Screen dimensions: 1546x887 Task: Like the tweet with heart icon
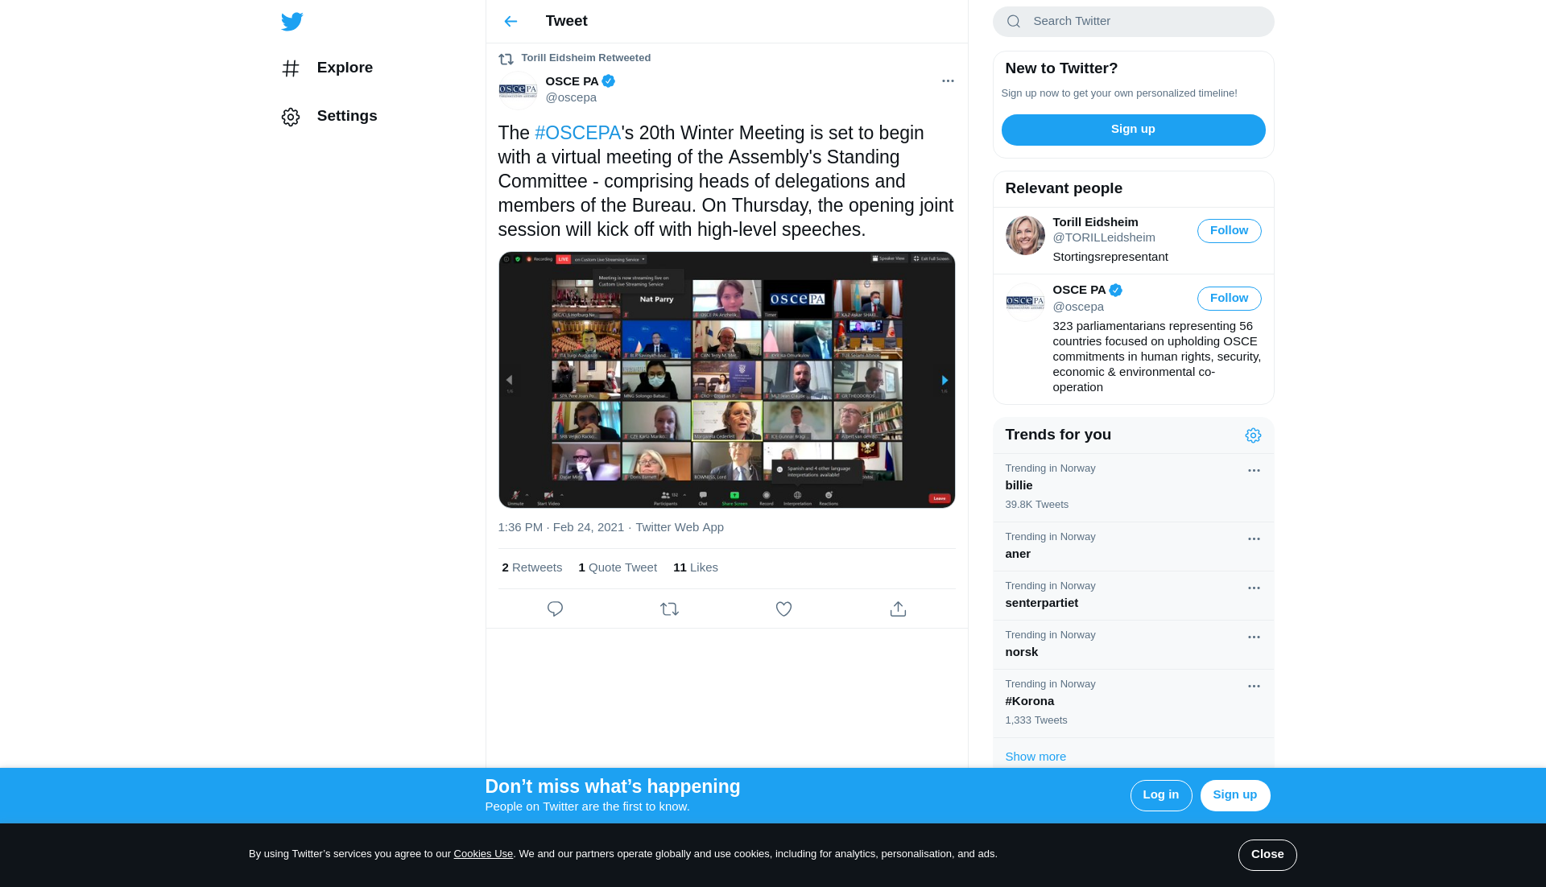(783, 609)
